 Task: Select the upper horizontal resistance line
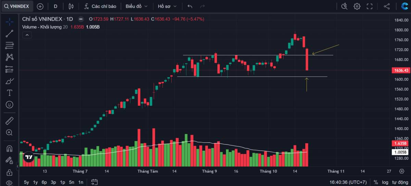point(258,55)
